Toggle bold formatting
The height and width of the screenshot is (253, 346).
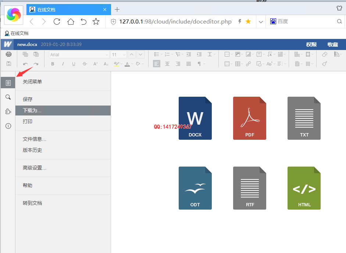point(53,64)
